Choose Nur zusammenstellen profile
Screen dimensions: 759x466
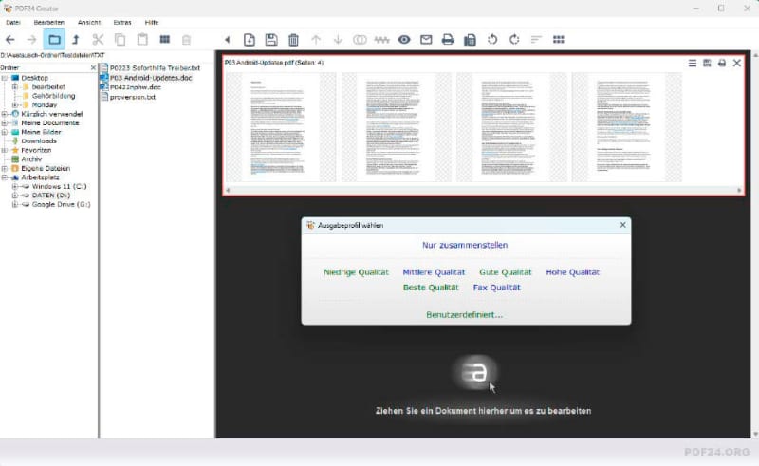point(465,245)
